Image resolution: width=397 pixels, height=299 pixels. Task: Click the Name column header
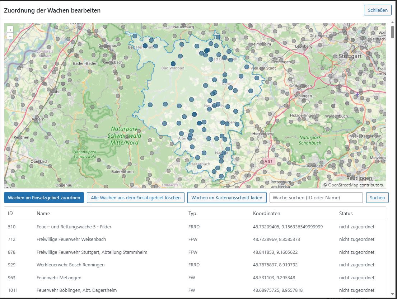pyautogui.click(x=43, y=213)
